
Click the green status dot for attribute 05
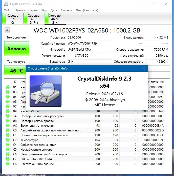pos(8,101)
